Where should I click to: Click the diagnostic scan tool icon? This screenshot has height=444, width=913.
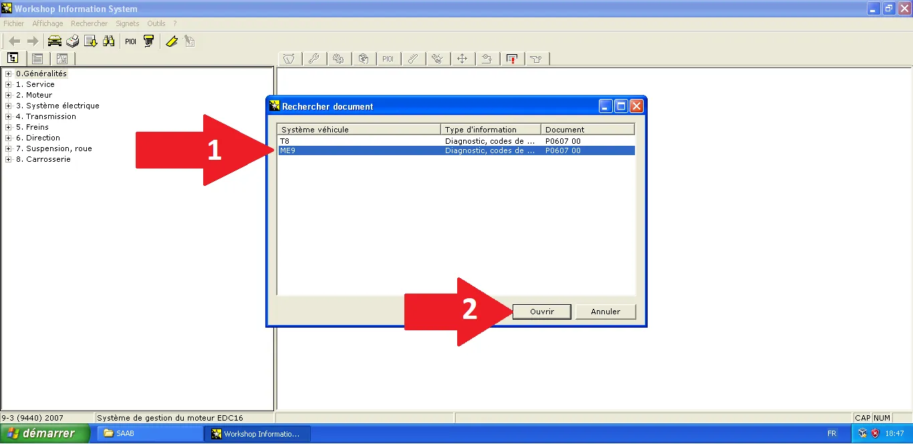(148, 41)
